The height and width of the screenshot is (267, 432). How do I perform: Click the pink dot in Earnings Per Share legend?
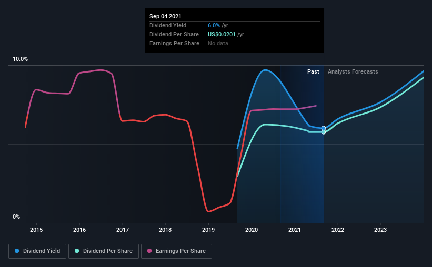coord(149,251)
